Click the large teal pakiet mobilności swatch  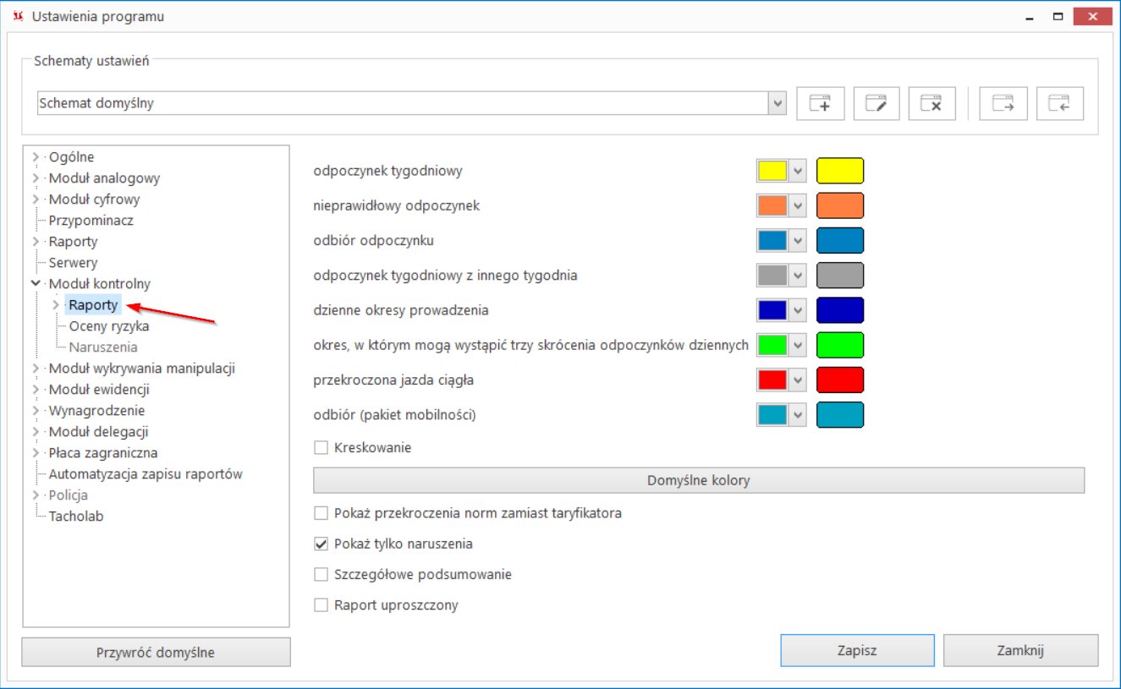pyautogui.click(x=839, y=415)
